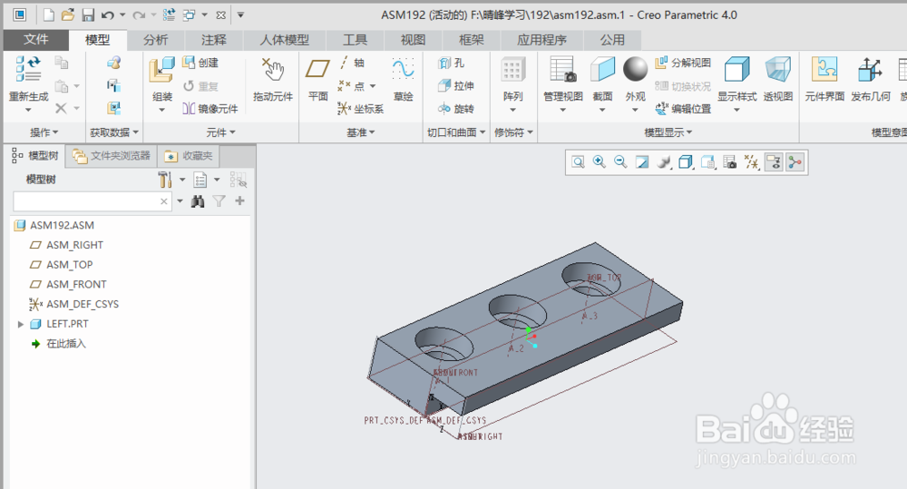The image size is (907, 489).
Task: Open the 文件 file menu
Action: (x=36, y=39)
